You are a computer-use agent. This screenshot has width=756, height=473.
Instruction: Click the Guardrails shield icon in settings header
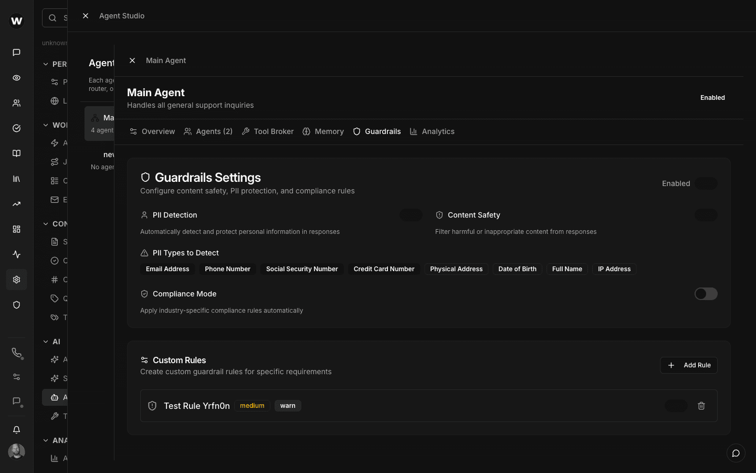pos(145,177)
